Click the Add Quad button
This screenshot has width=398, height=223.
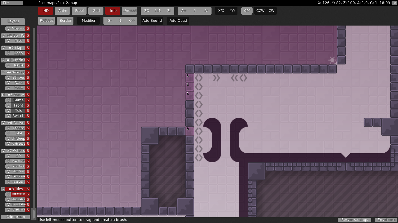click(x=178, y=21)
